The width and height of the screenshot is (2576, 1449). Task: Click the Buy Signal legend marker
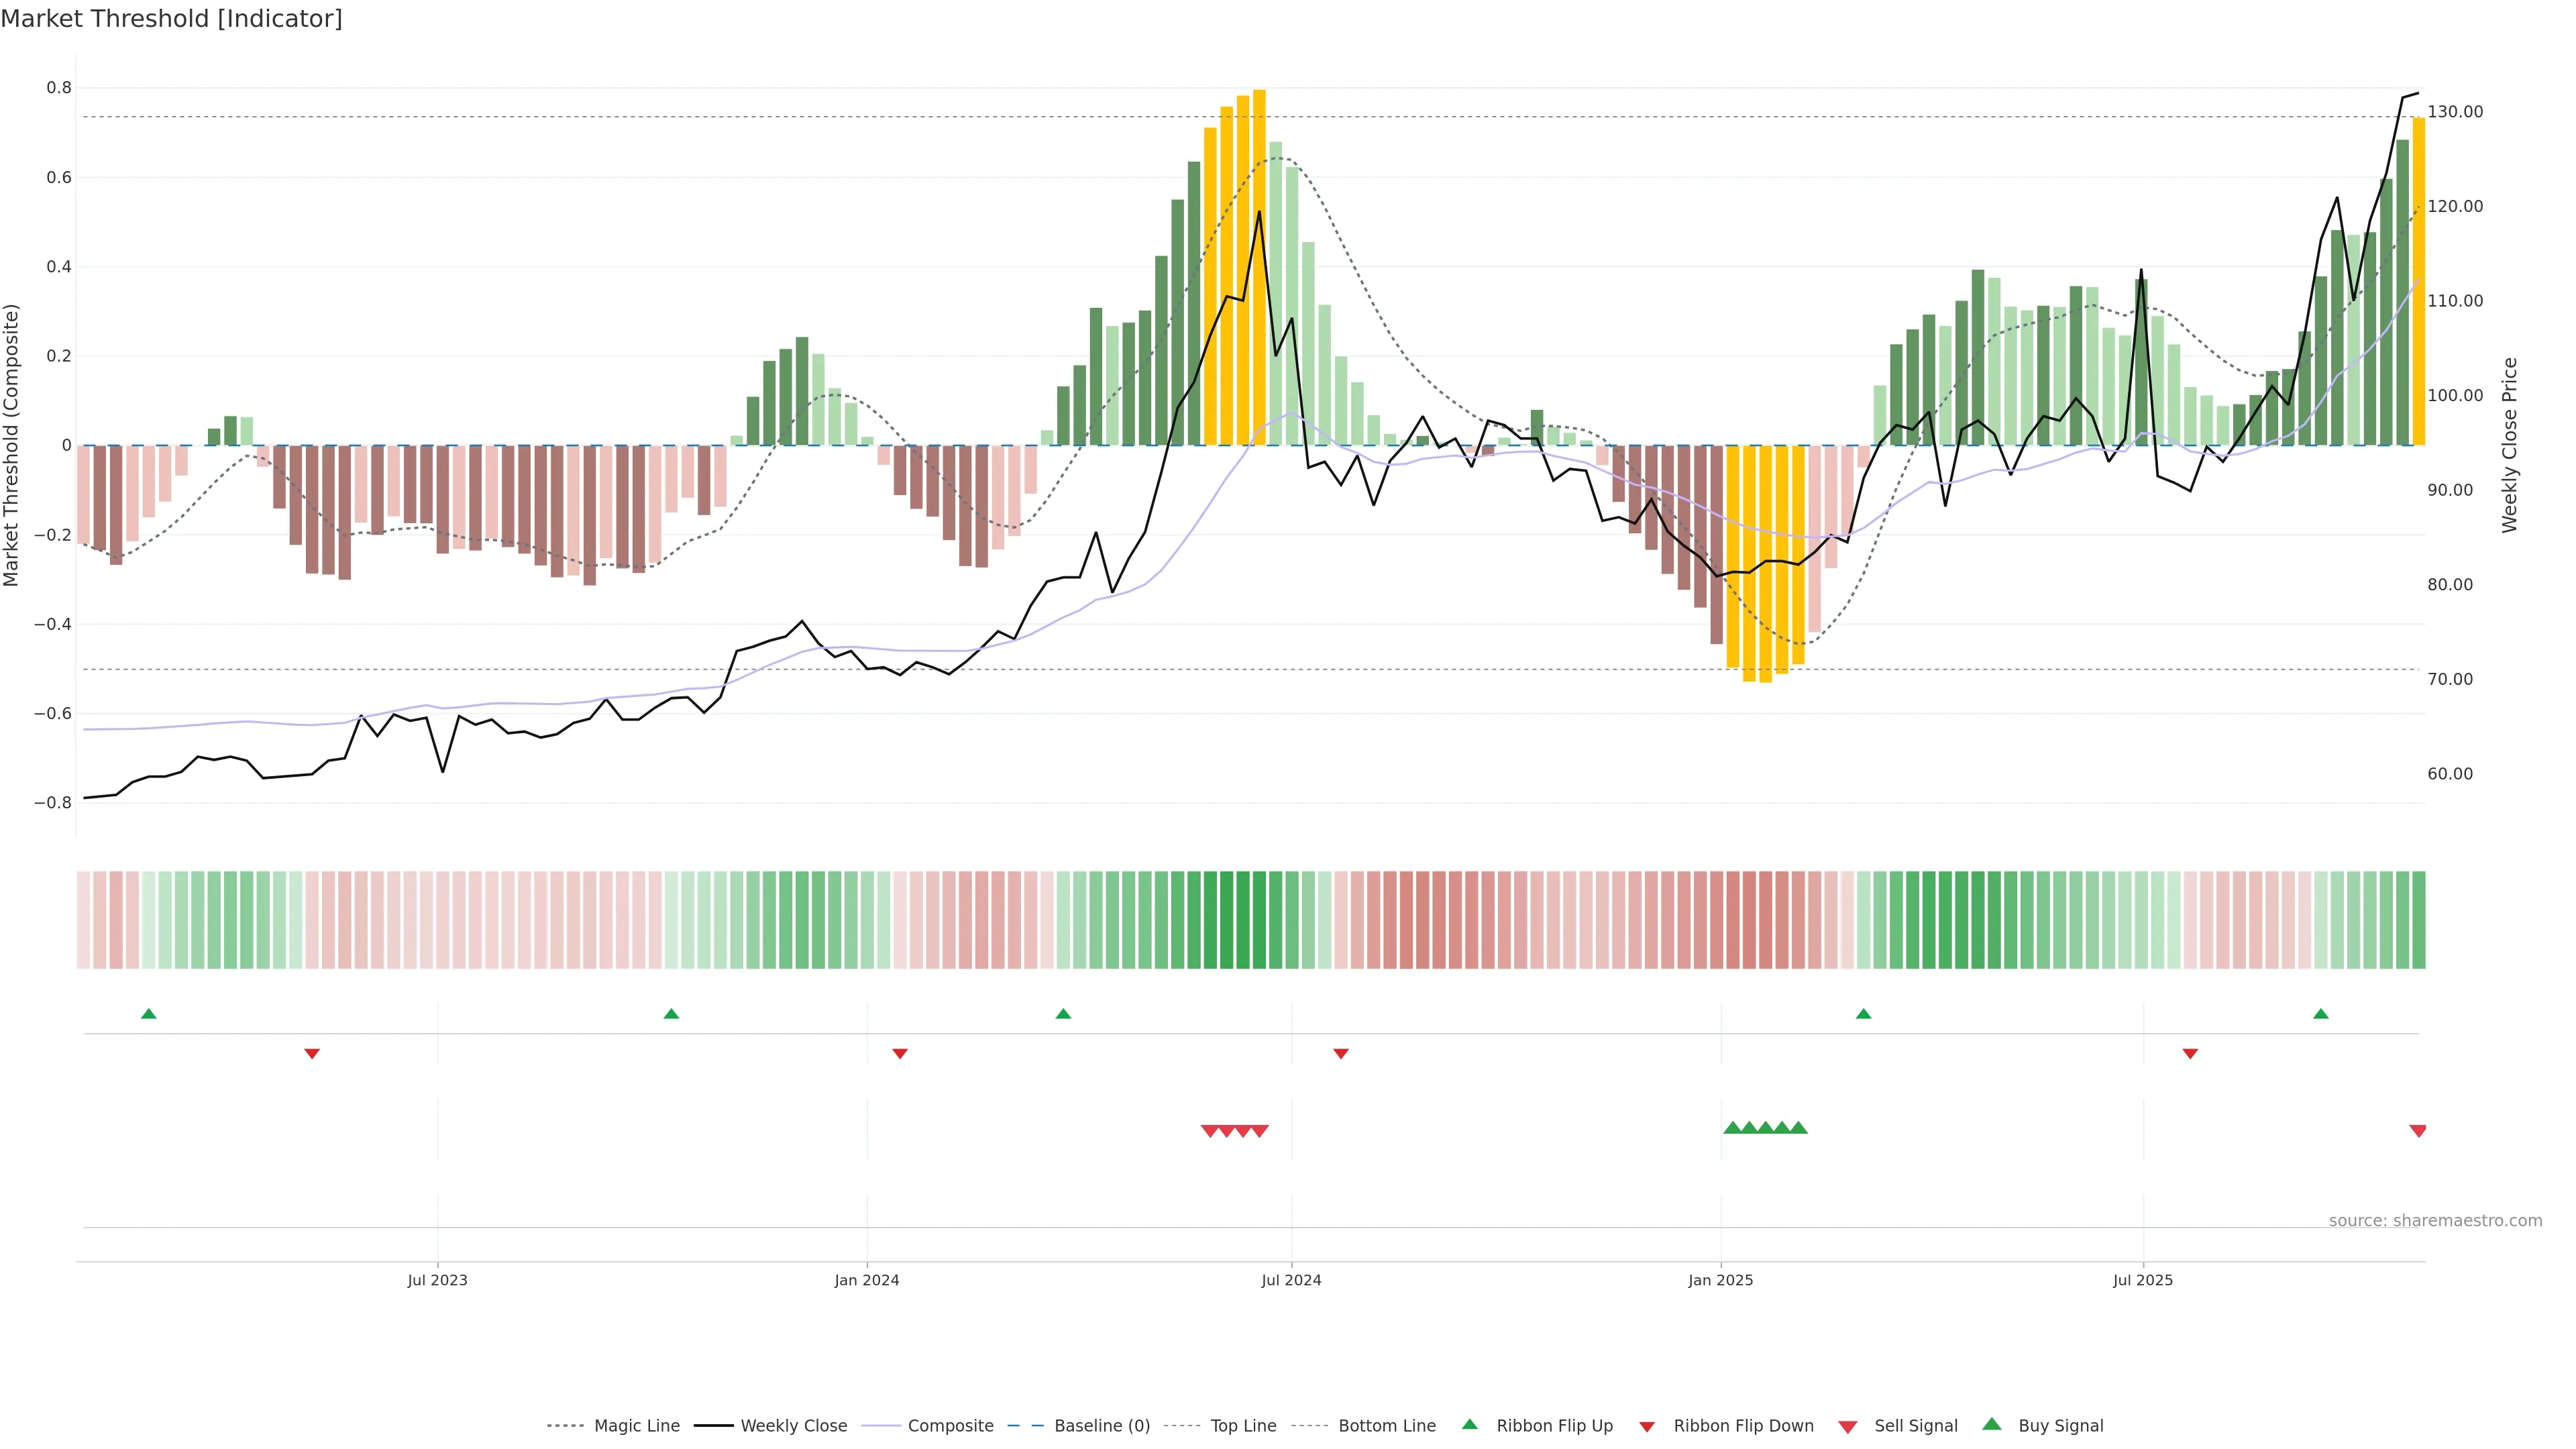click(x=1991, y=1424)
